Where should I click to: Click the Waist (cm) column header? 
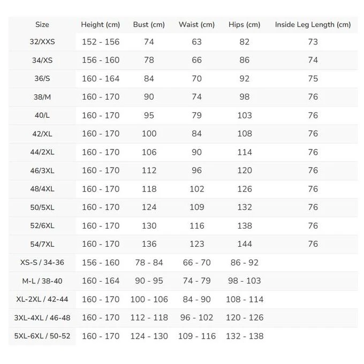pos(196,25)
